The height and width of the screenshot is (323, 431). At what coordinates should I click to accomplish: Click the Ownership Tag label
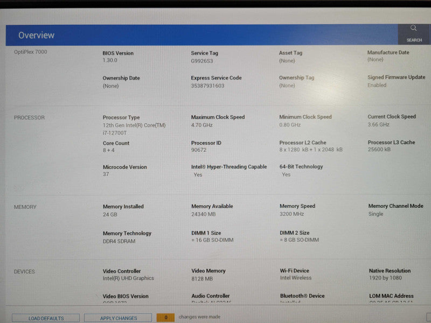pyautogui.click(x=297, y=78)
